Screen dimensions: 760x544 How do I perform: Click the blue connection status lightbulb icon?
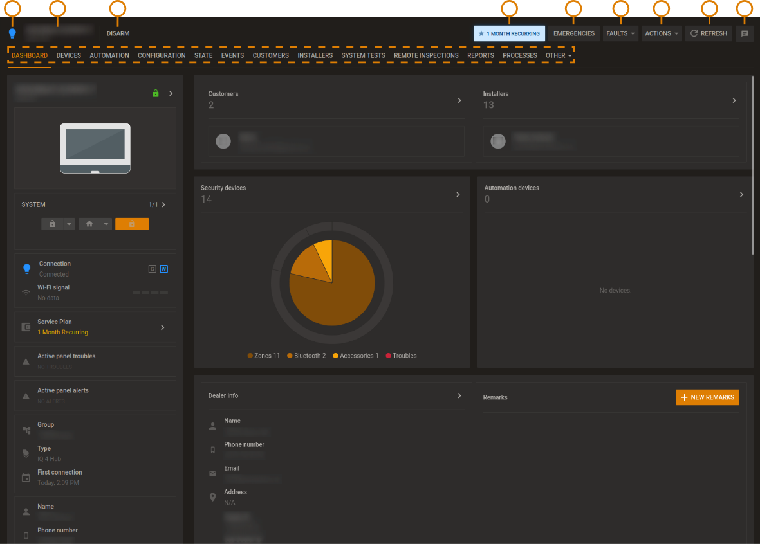pos(12,32)
